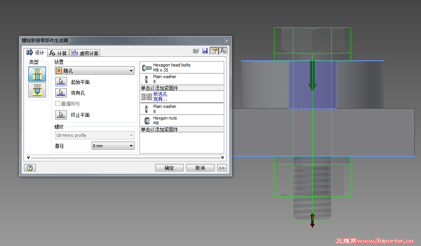Click lower 单击以添加紧固件 row
Screen dimensions: 421x246
point(182,130)
